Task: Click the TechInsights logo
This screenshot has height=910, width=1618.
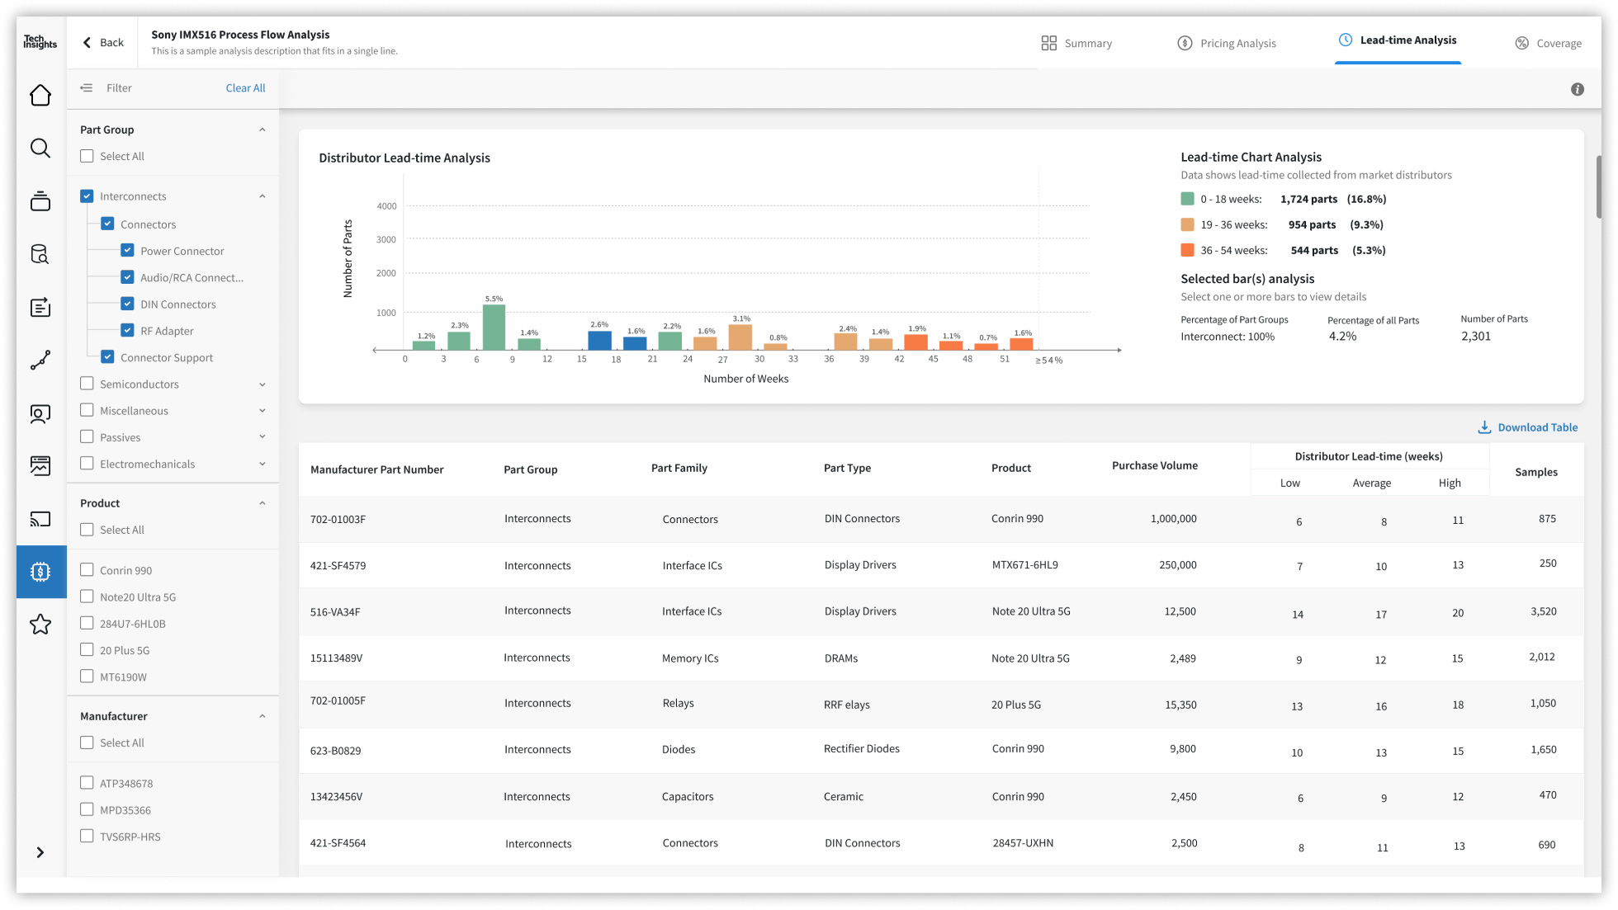Action: [40, 42]
